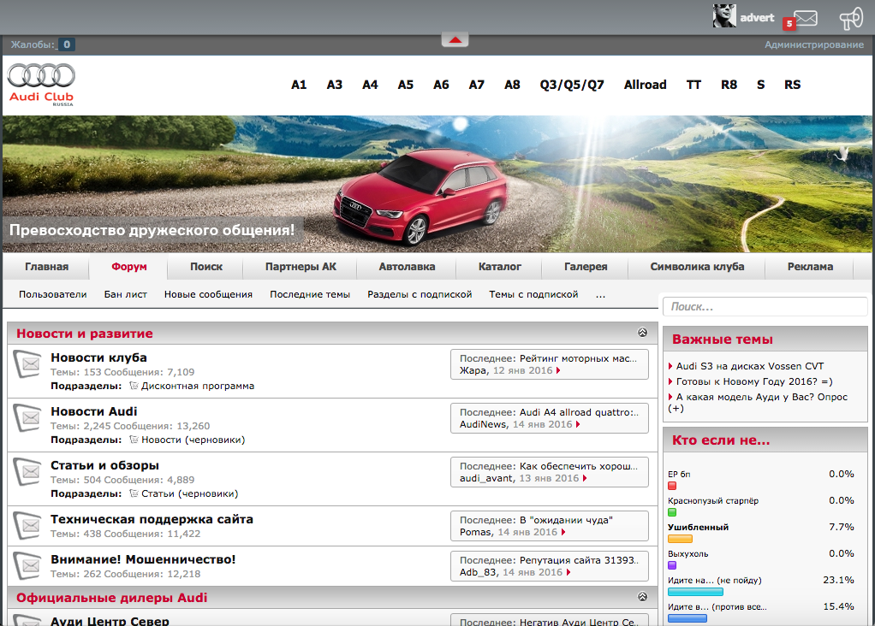Click the Поиск search input field
The width and height of the screenshot is (875, 626).
pyautogui.click(x=765, y=306)
